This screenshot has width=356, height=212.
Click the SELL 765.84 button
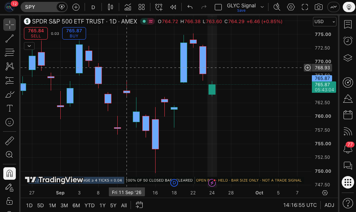pos(36,33)
